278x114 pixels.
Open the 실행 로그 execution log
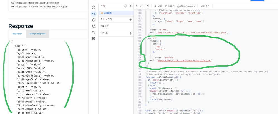click(x=204, y=6)
